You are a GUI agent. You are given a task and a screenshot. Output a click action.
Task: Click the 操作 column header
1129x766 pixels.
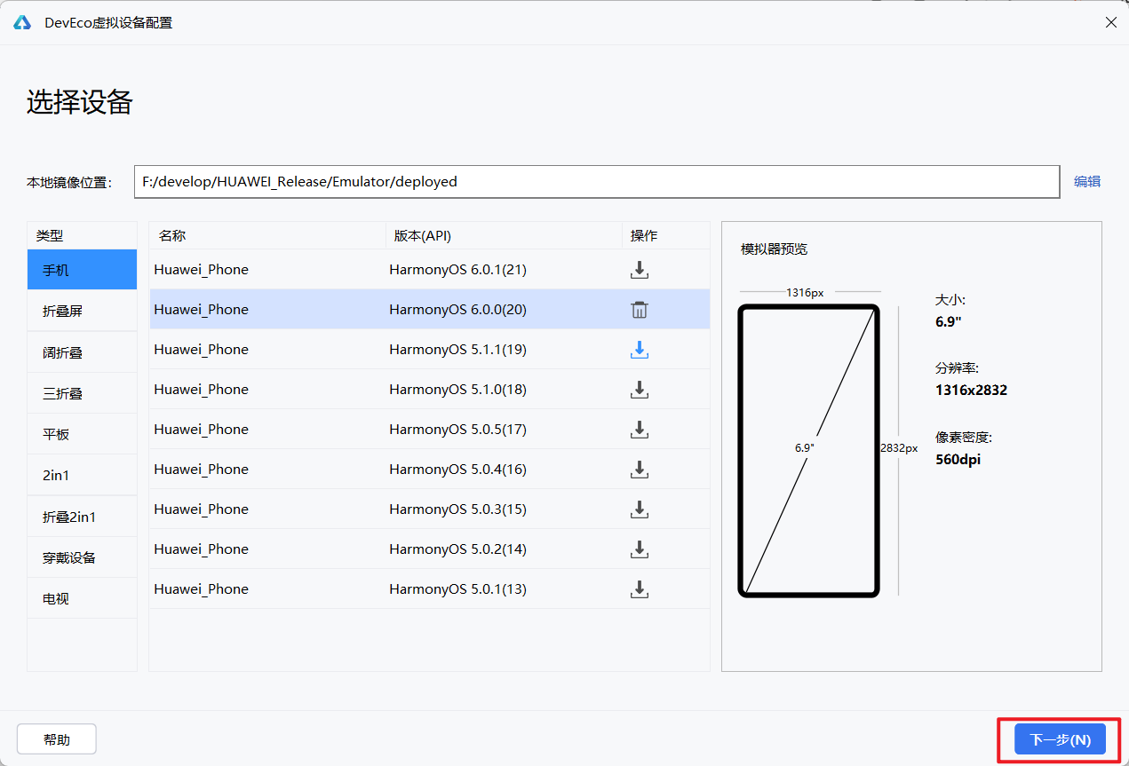click(x=666, y=235)
